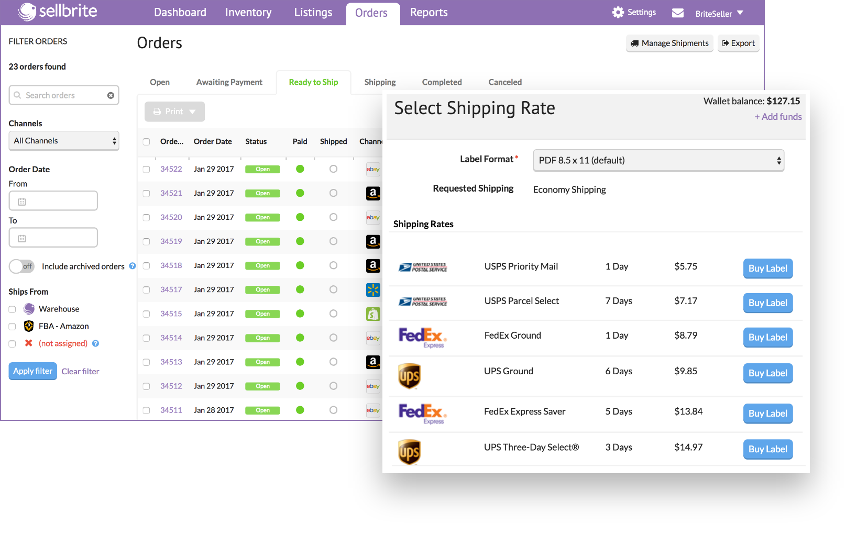Click the help icon next to not assigned

95,343
